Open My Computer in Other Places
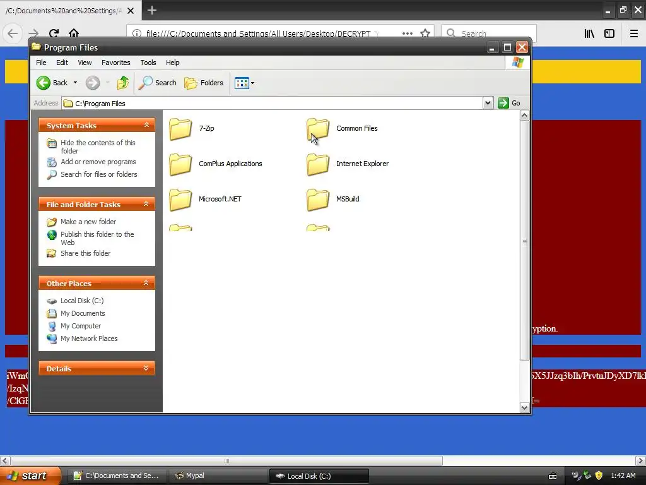The image size is (646, 485). pyautogui.click(x=81, y=326)
